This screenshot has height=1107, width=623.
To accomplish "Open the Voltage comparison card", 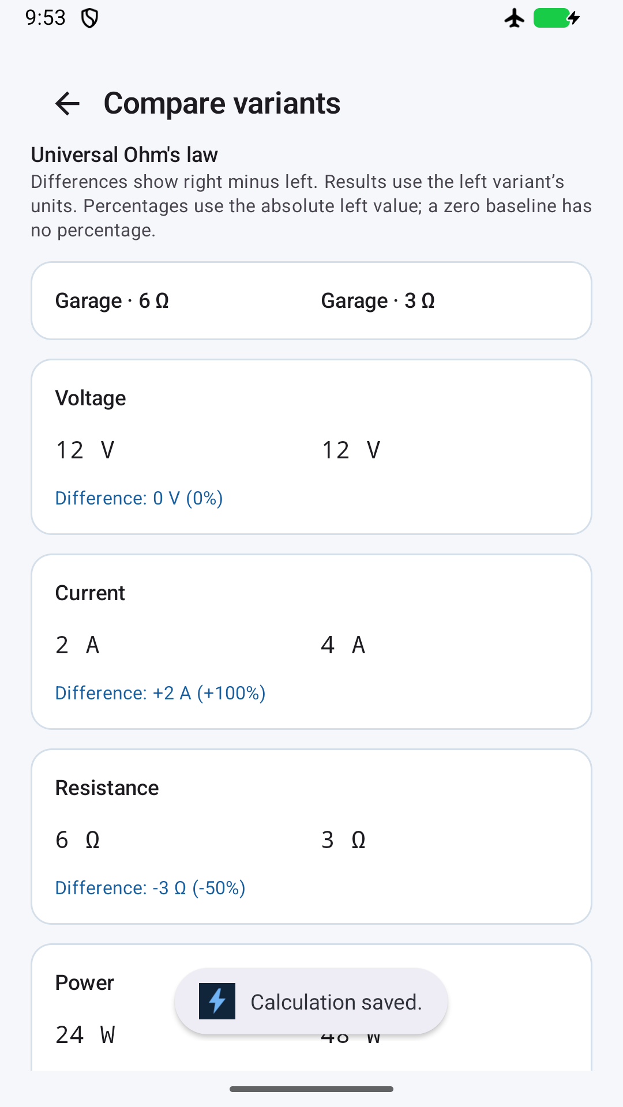I will [x=311, y=447].
